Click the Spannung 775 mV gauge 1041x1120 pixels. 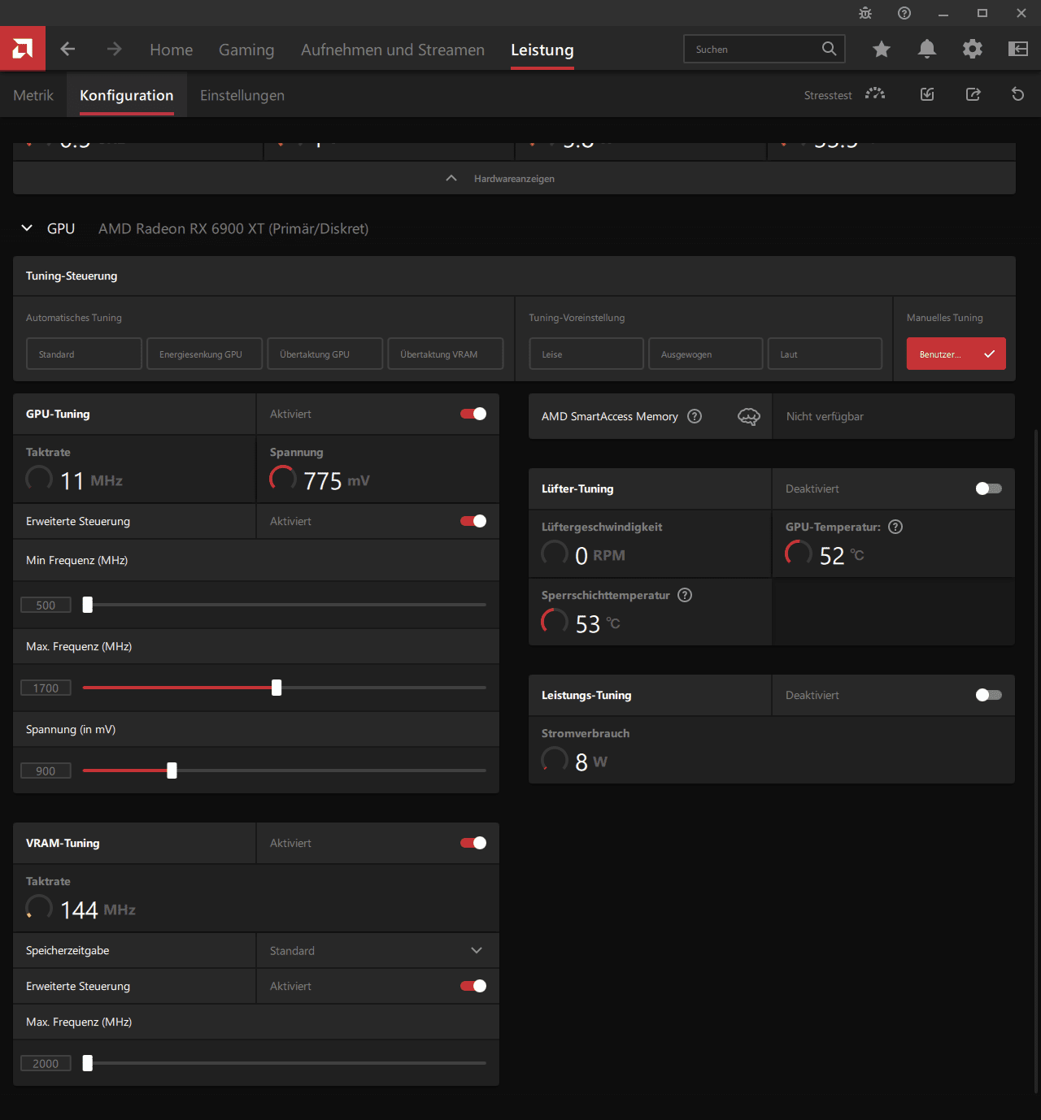[x=283, y=479]
